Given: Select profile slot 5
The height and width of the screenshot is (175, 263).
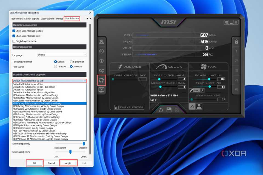Looking at the screenshot, I should [x=236, y=90].
